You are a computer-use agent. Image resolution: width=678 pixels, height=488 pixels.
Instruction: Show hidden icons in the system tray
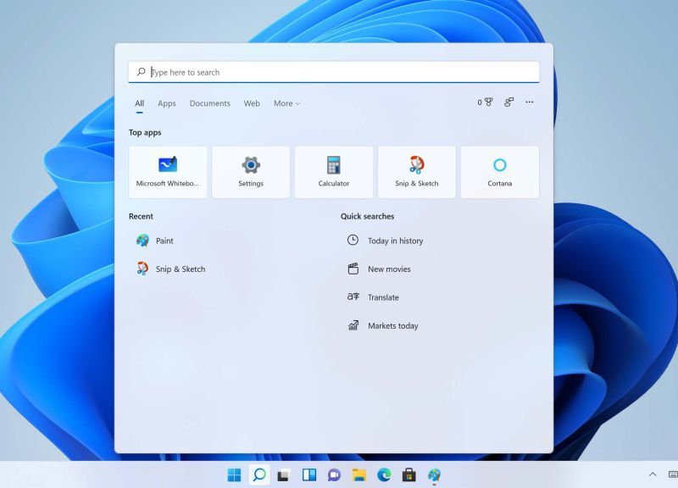[653, 474]
